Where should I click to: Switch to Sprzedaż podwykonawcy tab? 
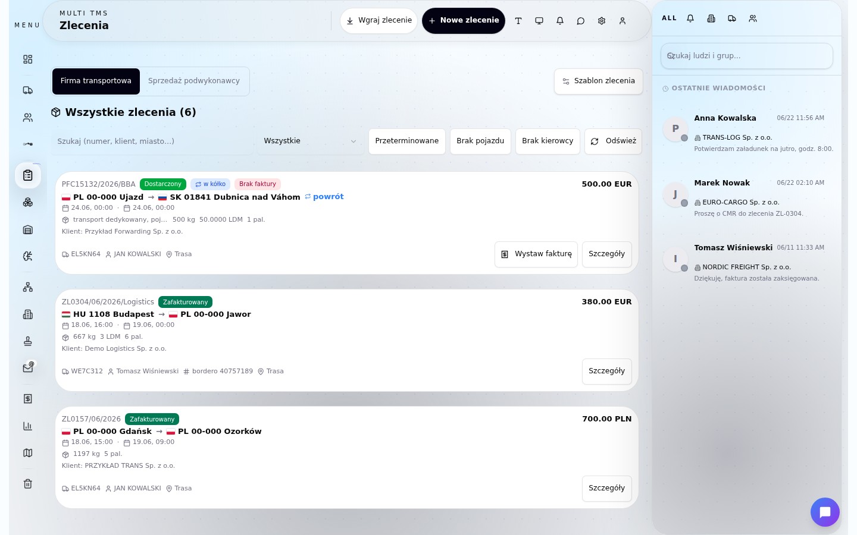(194, 81)
